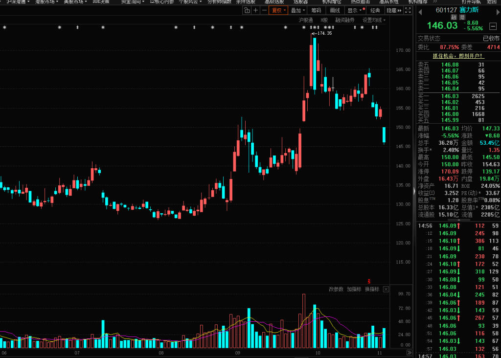Viewport: 501px width, 358px height.
Task: Collapse the quote side panel arrow
Action: (414, 190)
